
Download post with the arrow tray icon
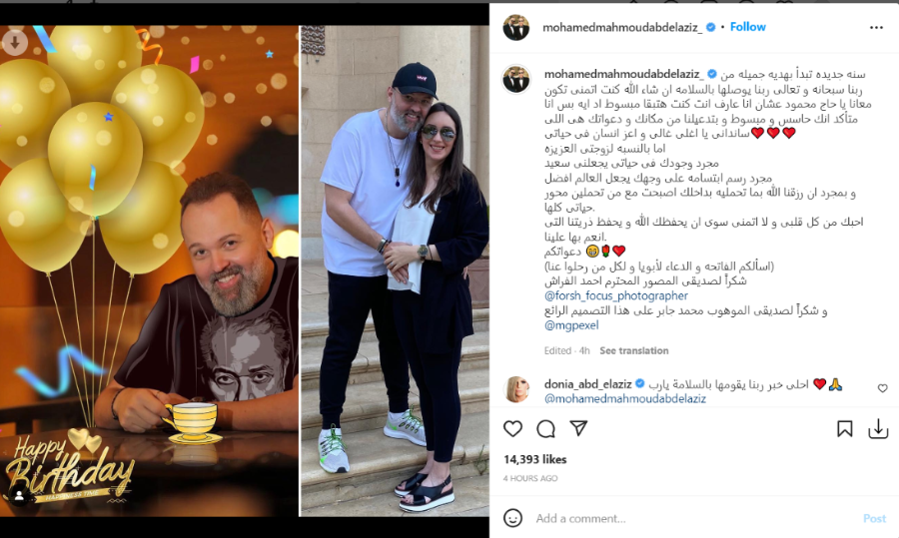878,428
